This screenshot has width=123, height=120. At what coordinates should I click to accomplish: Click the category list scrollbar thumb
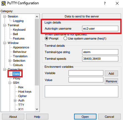click(x=37, y=52)
